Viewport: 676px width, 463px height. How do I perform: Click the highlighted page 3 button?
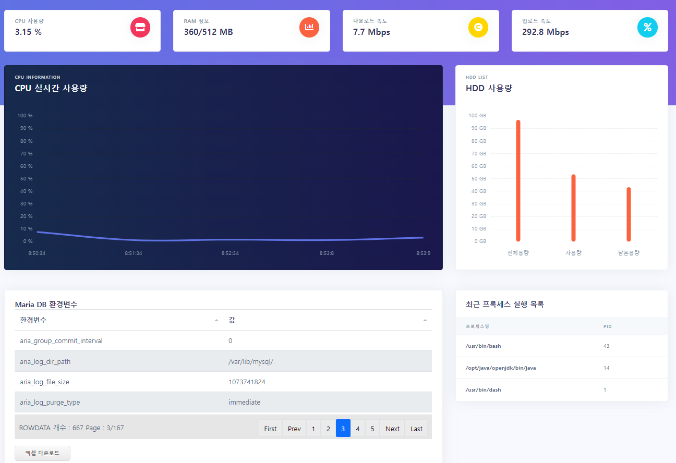(x=343, y=428)
